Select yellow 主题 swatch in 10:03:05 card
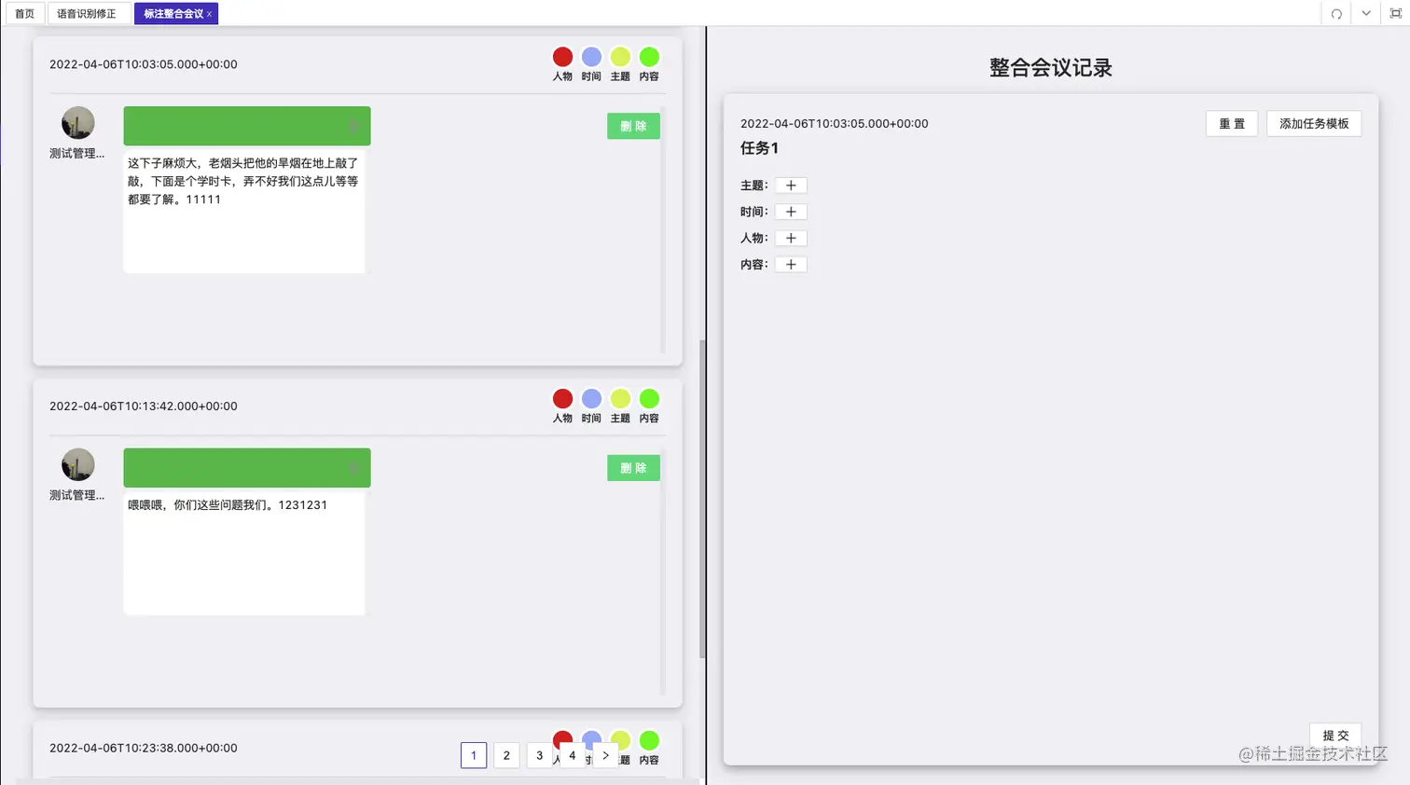1410x785 pixels. click(620, 57)
